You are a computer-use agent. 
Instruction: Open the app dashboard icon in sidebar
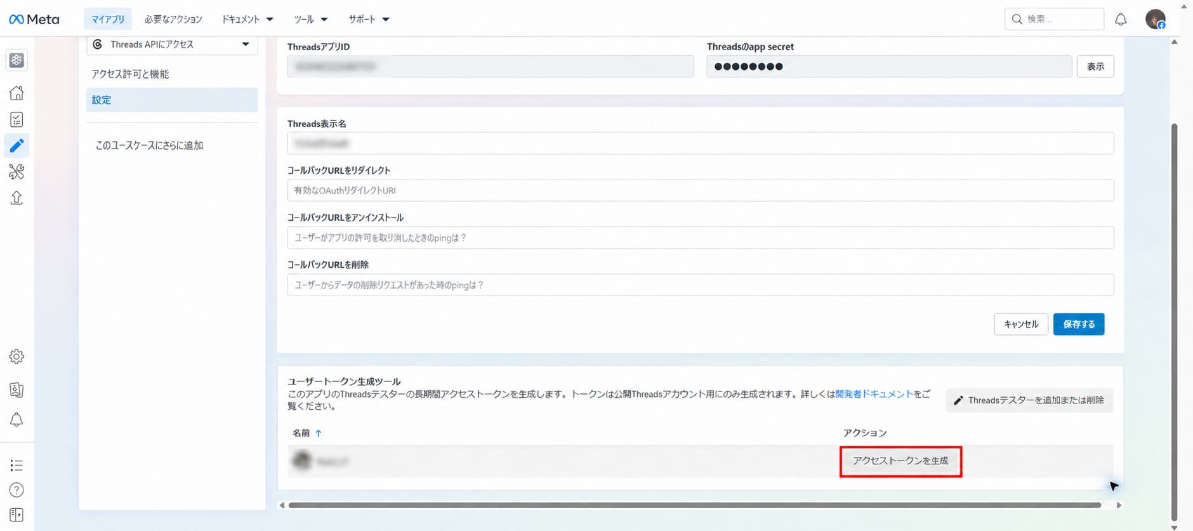click(16, 60)
